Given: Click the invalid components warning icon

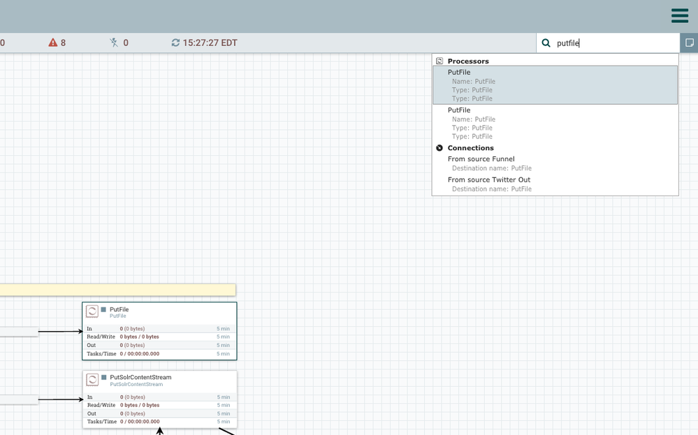Looking at the screenshot, I should [53, 43].
